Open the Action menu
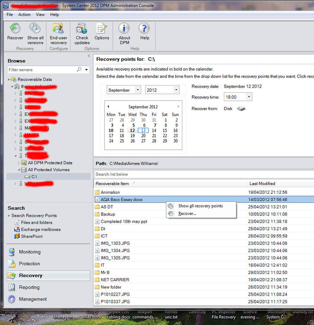 pos(24,14)
